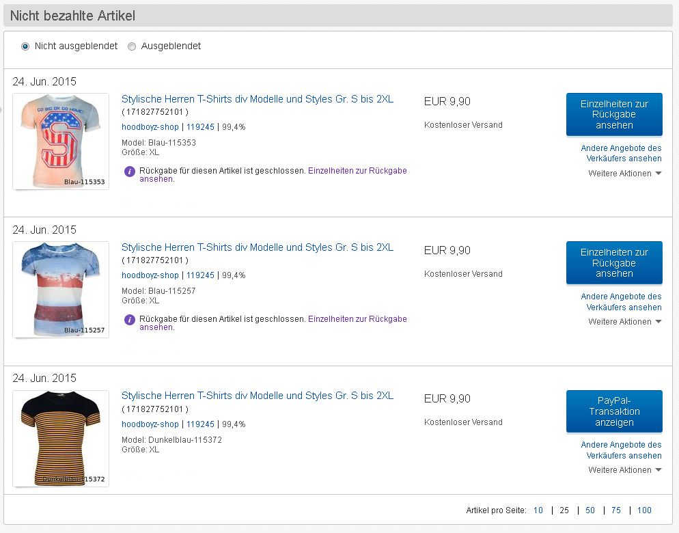Show 50 items per page

click(590, 510)
